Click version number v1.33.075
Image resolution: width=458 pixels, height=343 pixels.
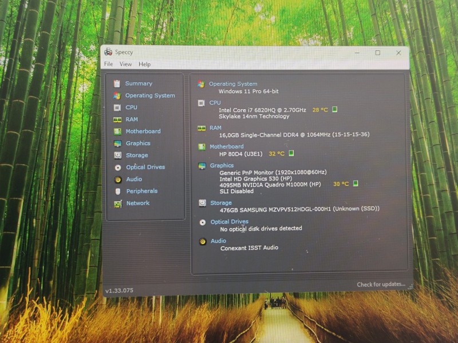click(119, 290)
